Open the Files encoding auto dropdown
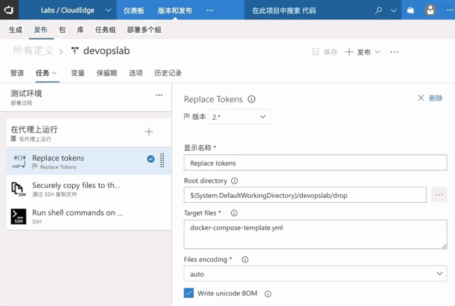Screen dimensions: 455x306 [x=316, y=274]
